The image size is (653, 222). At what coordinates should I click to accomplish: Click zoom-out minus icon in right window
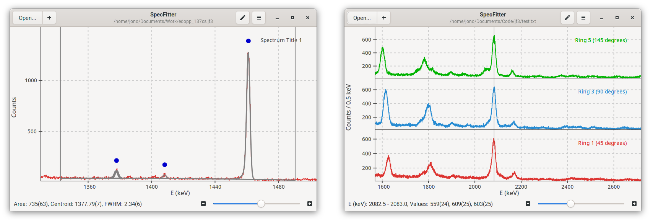pyautogui.click(x=528, y=204)
